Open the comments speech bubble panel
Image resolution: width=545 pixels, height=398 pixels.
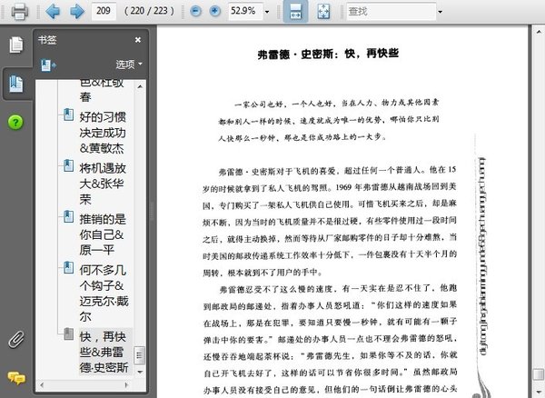[x=16, y=377]
